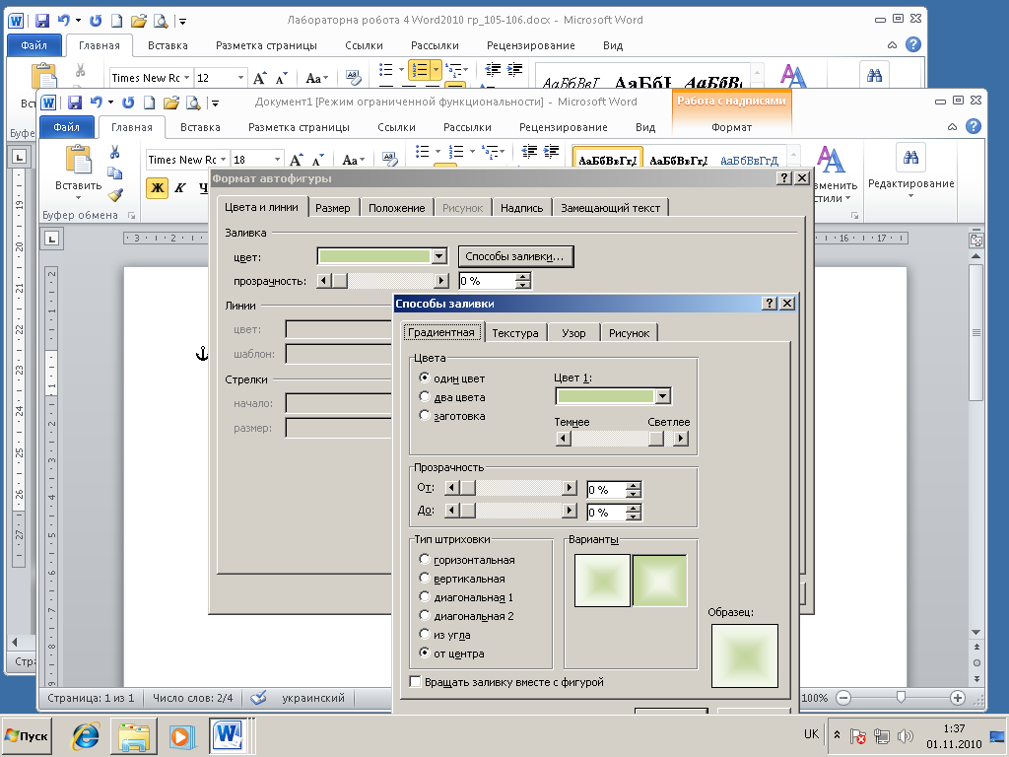This screenshot has height=757, width=1009.
Task: Open the 'Размер' tab in Формат автофигуры
Action: coord(333,208)
